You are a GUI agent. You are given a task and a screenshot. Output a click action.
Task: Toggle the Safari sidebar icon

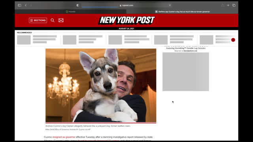point(19,5)
